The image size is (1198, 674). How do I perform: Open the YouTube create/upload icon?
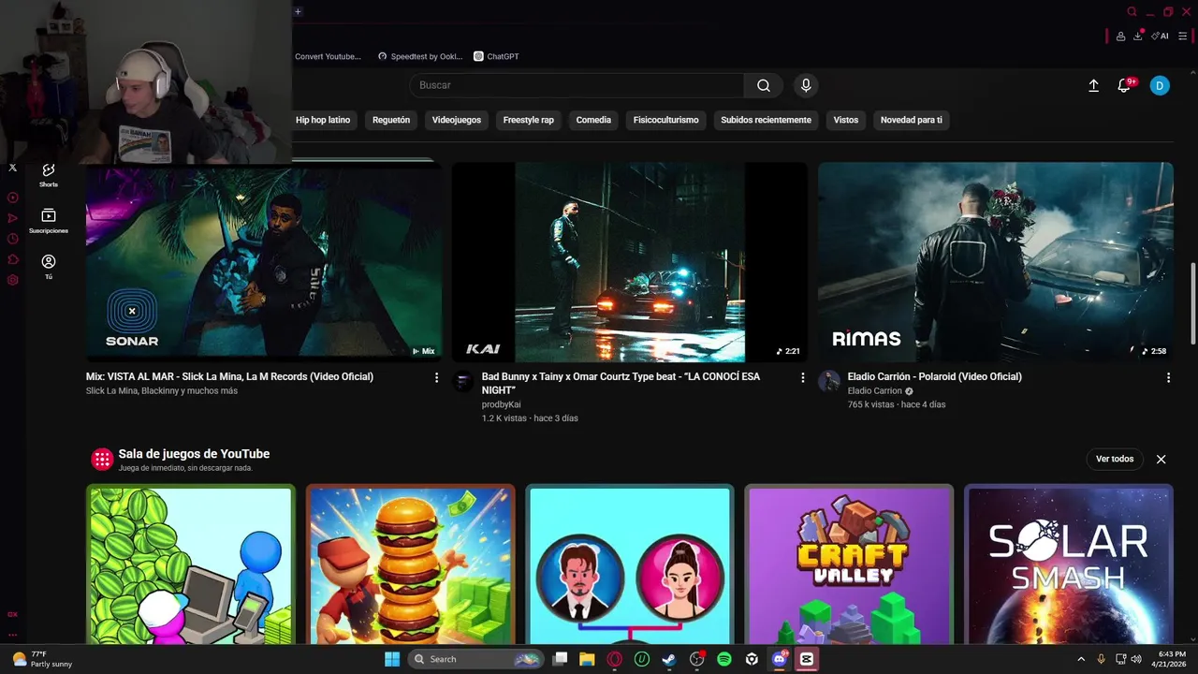pyautogui.click(x=1093, y=85)
